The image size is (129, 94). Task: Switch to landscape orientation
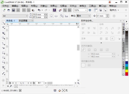tap(56, 16)
